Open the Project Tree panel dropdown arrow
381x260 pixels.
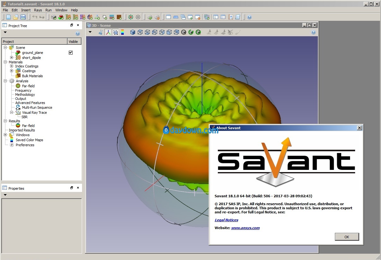[5, 32]
